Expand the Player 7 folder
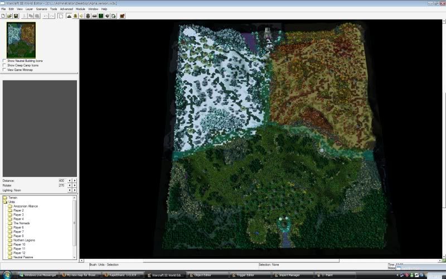Viewport: 446px width, 279px height. 10,232
